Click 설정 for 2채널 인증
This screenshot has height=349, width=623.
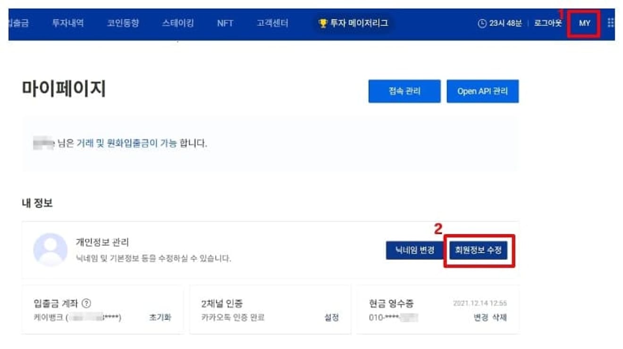pos(331,317)
